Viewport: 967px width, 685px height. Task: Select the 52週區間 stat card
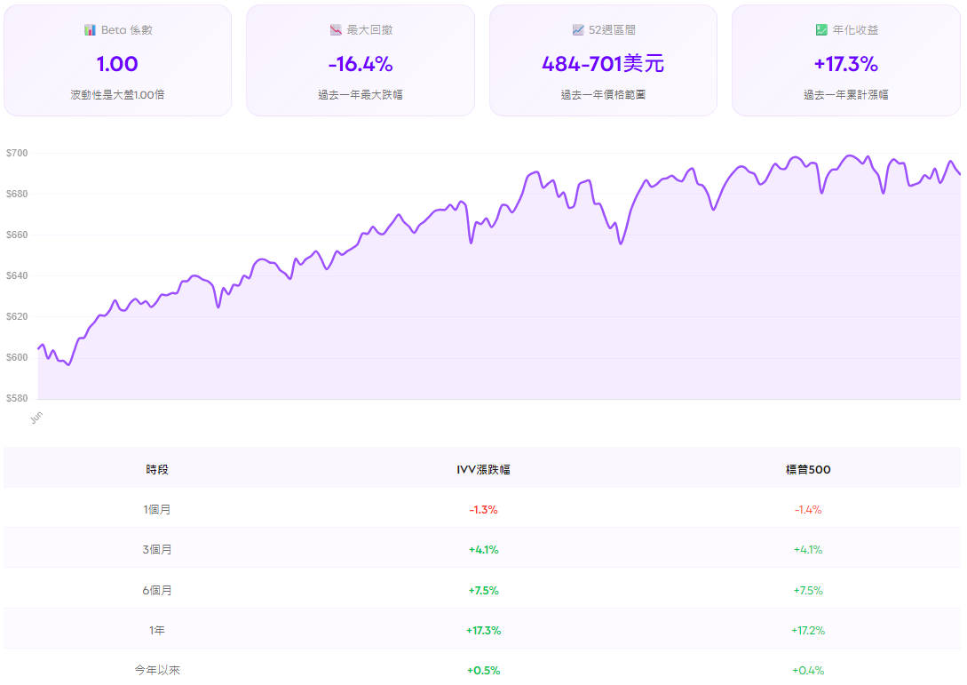[603, 60]
